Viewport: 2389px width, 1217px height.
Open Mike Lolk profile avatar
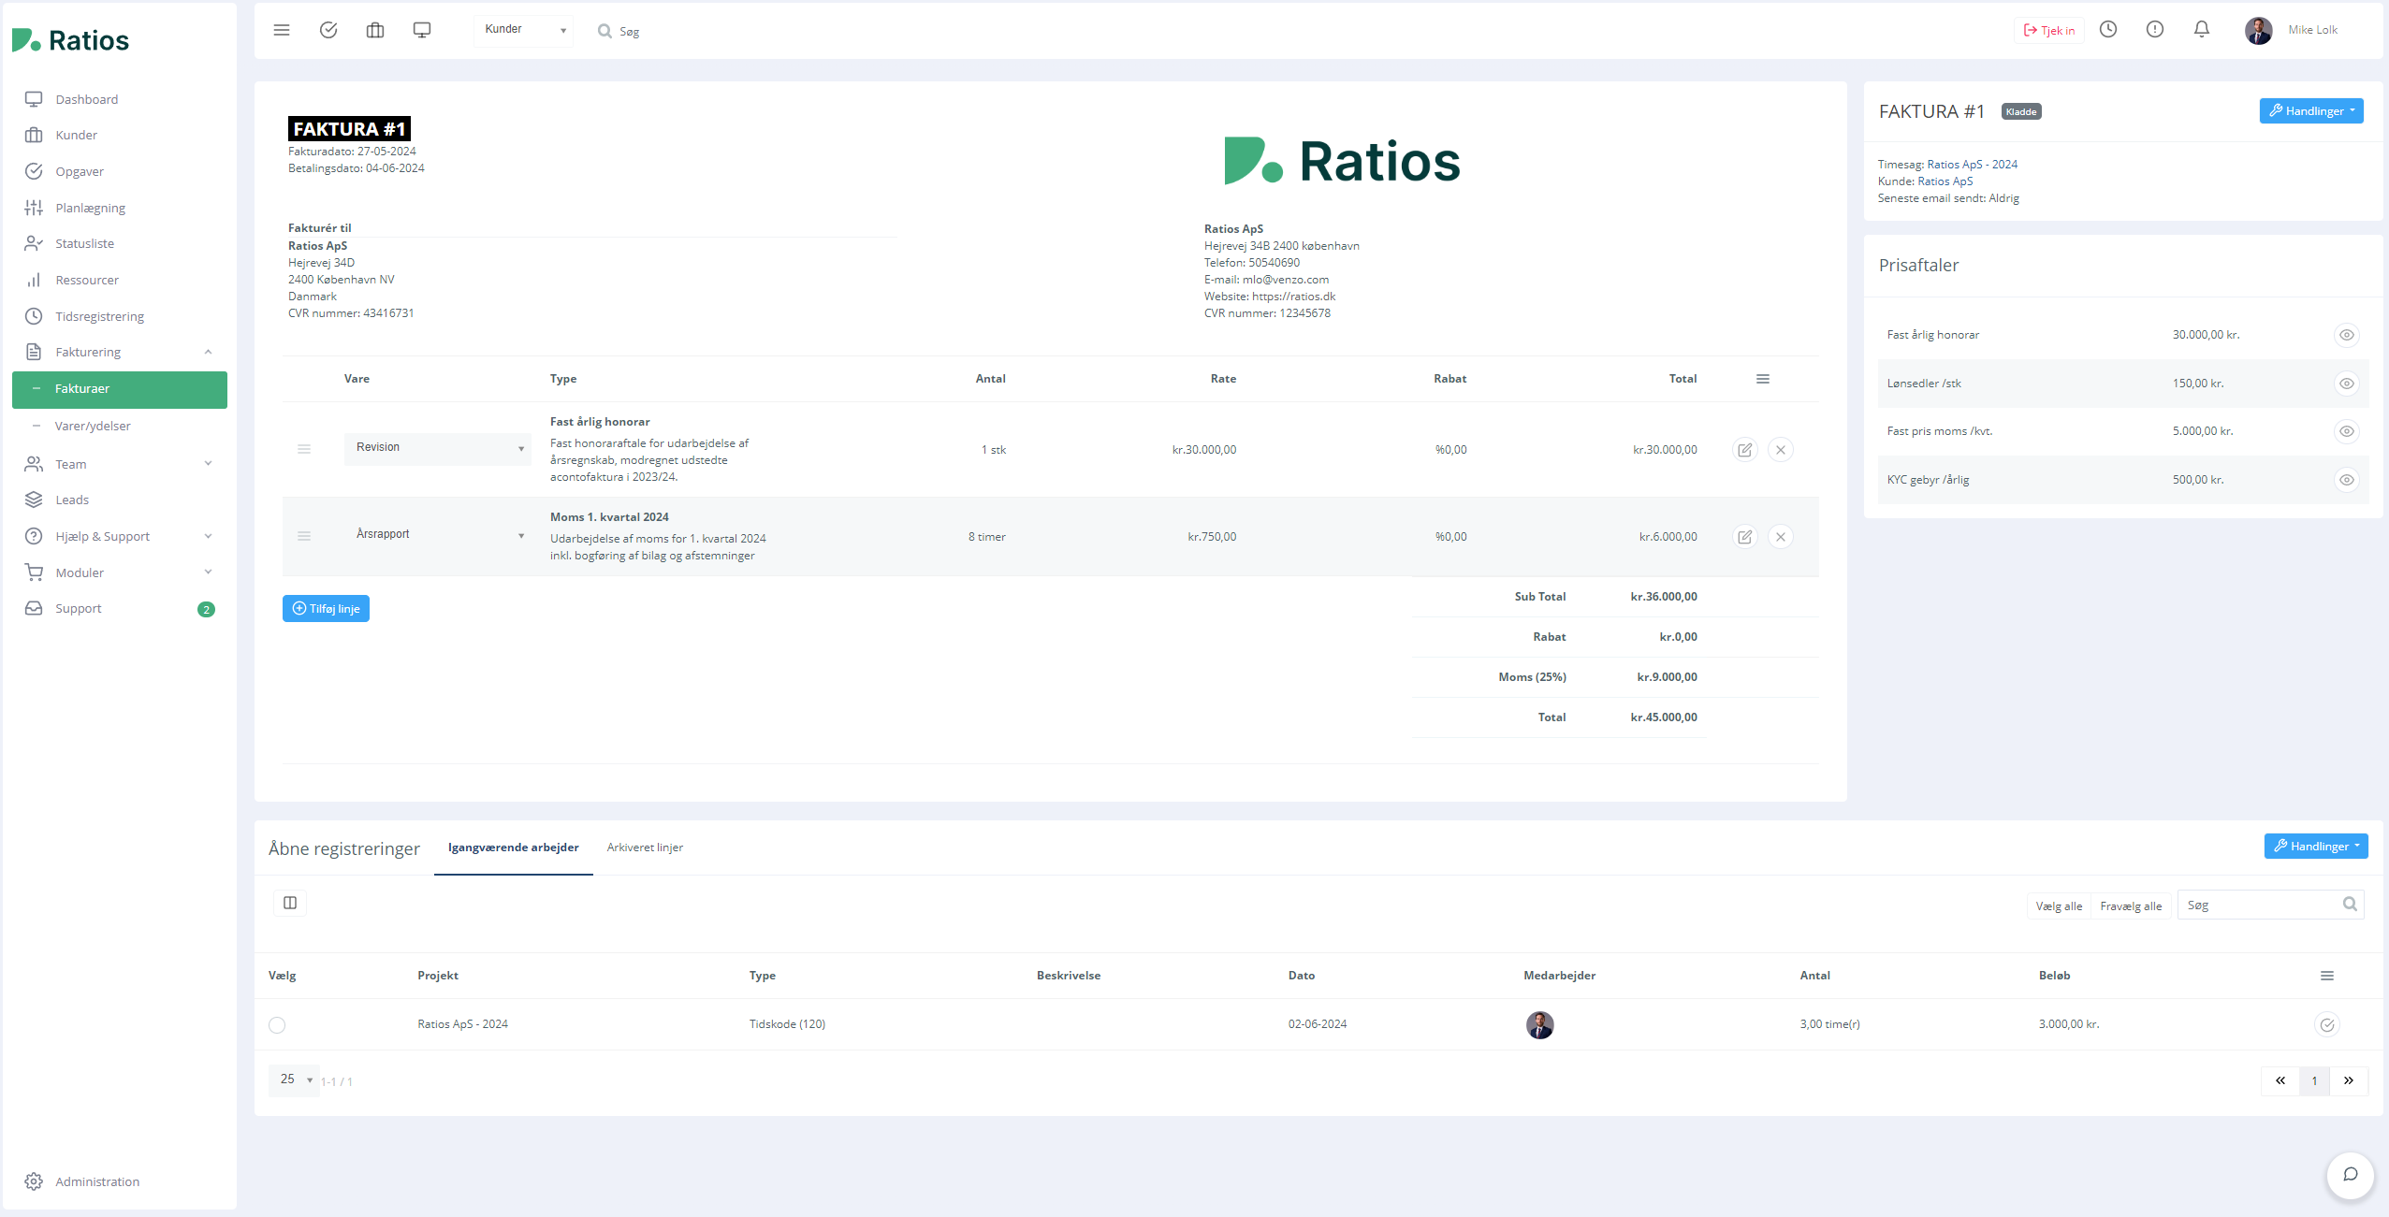pyautogui.click(x=2258, y=30)
